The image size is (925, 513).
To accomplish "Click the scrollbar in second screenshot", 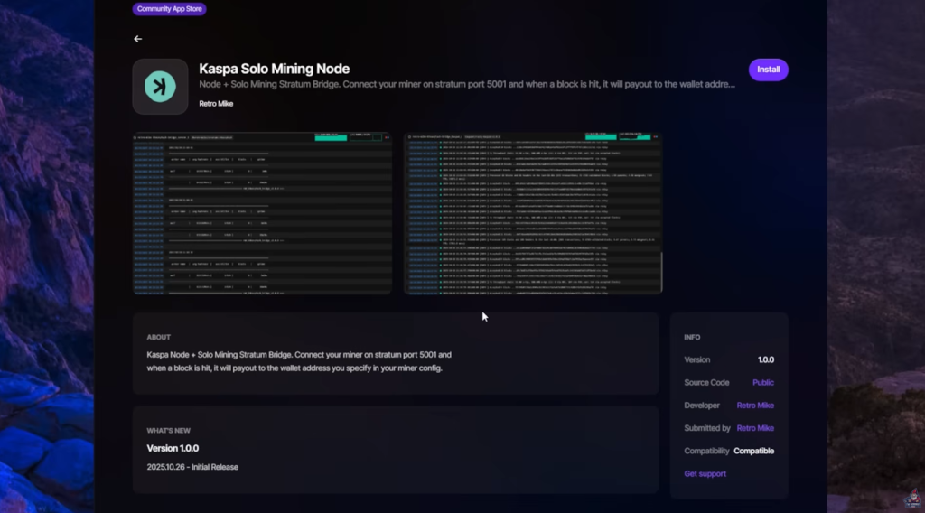I will pos(661,271).
